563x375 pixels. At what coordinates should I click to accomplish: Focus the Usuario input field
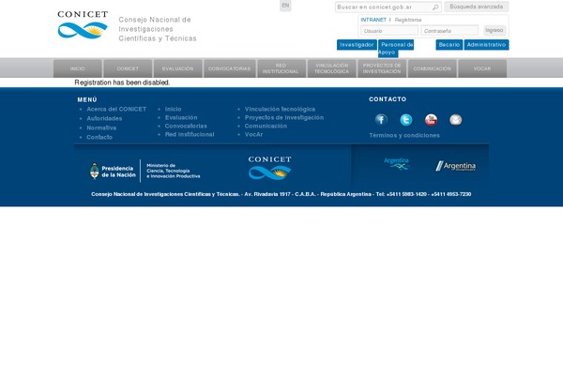tap(389, 31)
